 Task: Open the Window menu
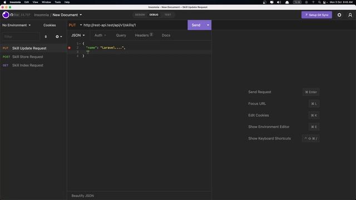46,2
